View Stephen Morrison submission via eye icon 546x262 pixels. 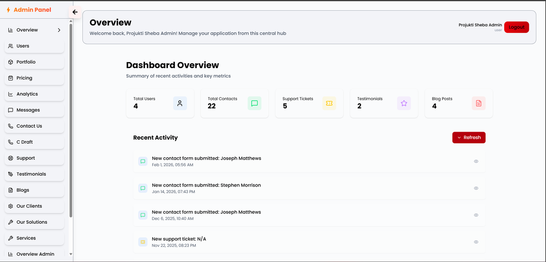point(476,188)
